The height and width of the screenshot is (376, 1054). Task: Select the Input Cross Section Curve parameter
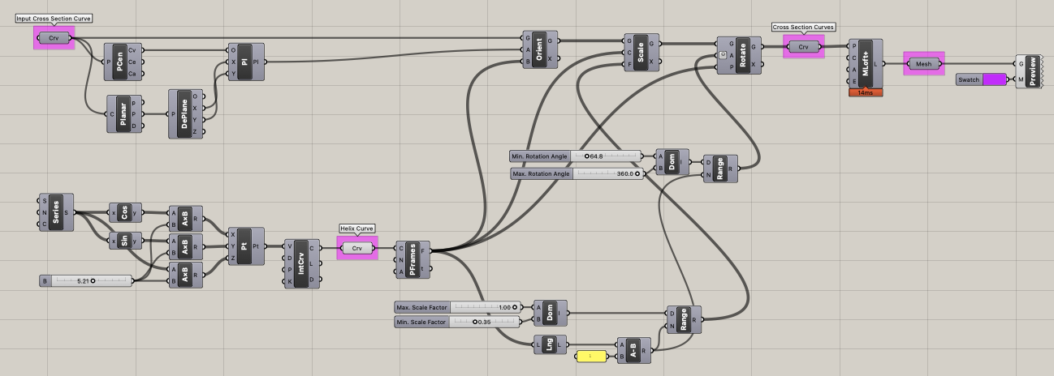click(54, 37)
